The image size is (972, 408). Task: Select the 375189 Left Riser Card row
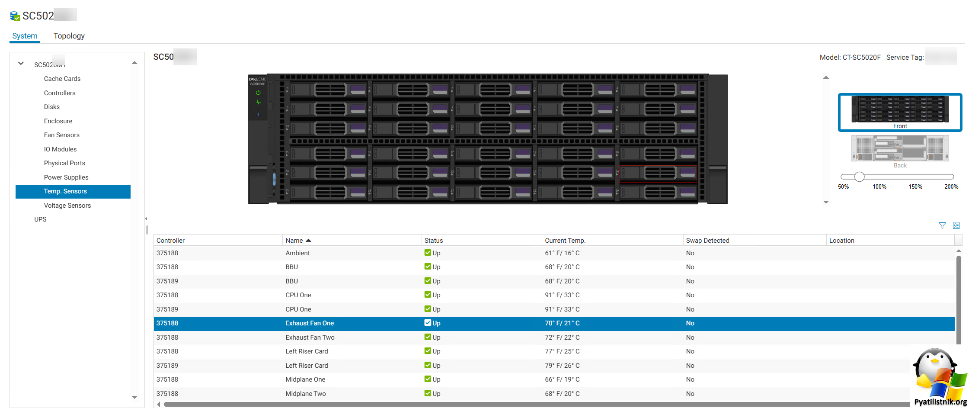554,366
